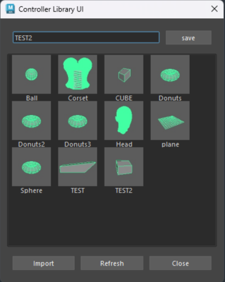Select the Donuts2 library item
Image resolution: width=225 pixels, height=282 pixels.
coord(32,120)
